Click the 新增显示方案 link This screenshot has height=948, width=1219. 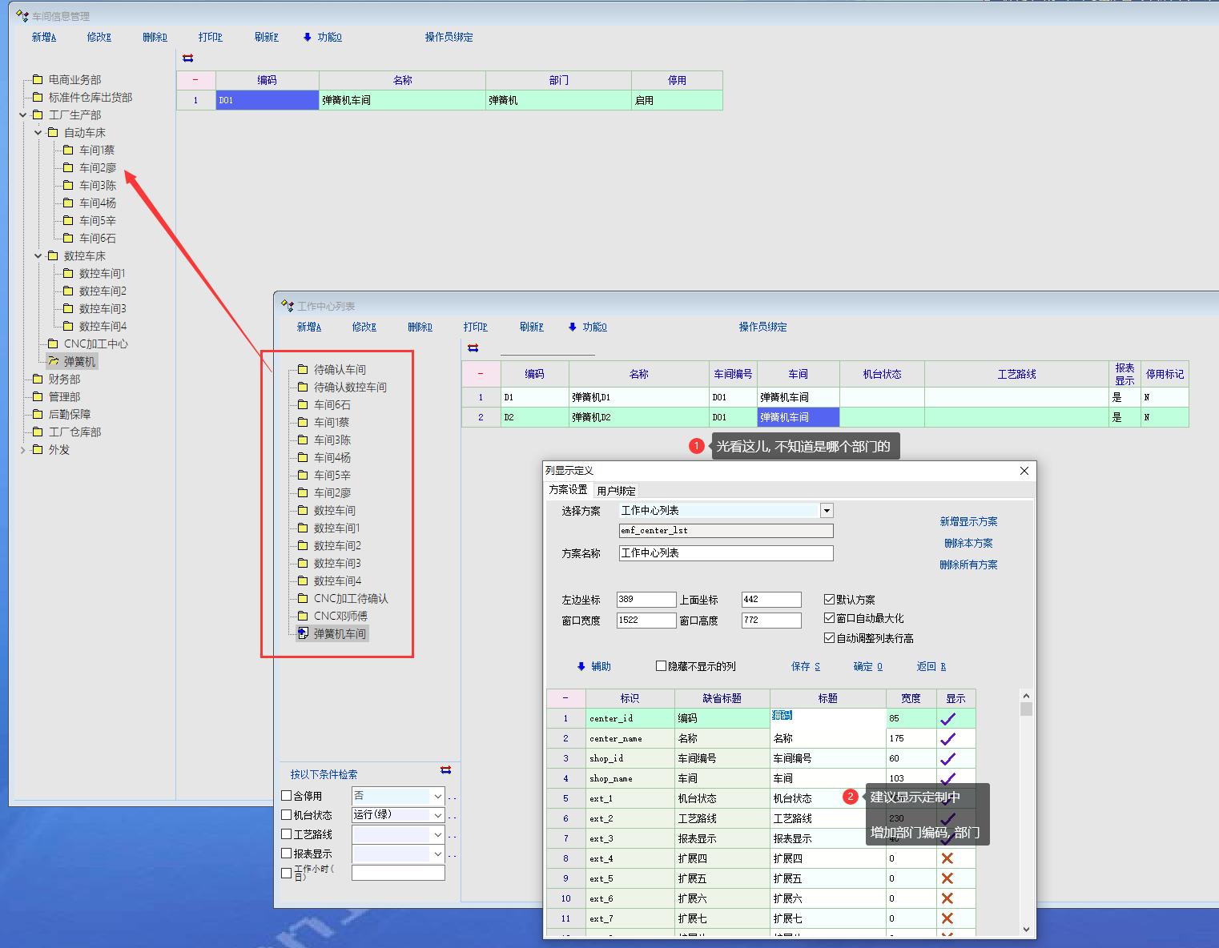click(968, 522)
